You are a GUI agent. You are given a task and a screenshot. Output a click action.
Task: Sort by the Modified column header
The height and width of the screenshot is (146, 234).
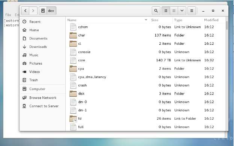tap(211, 20)
